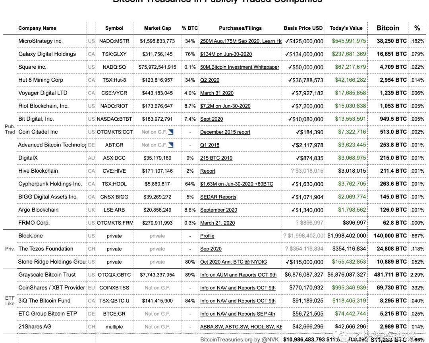Screen dimensions: 429x343
Task: Click the 'Grayscale Bitcoin Trust' name
Action: [x=47, y=275]
